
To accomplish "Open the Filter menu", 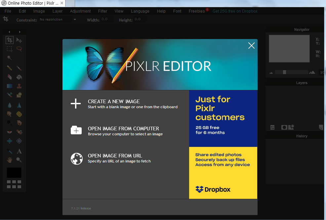I will [102, 11].
